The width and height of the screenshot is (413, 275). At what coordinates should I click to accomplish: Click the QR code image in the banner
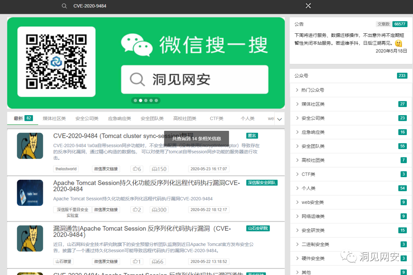[56, 62]
